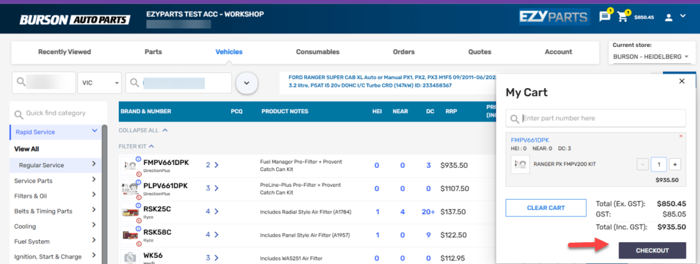Open the Parts tab
The width and height of the screenshot is (700, 264).
click(153, 52)
